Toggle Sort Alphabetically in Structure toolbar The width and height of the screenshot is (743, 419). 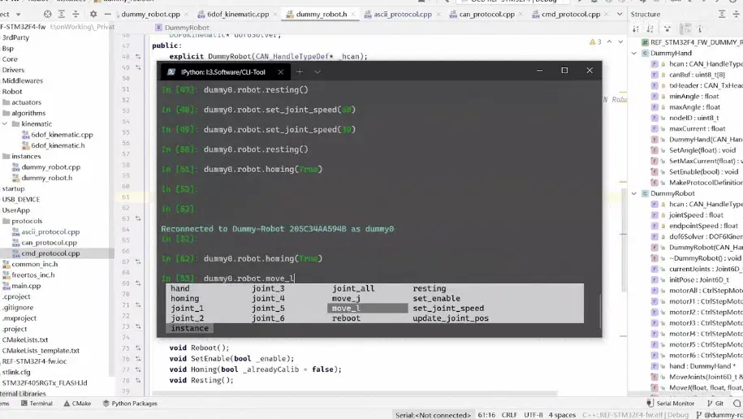point(650,29)
